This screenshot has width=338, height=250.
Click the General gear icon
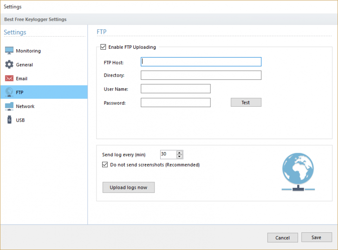coord(9,64)
